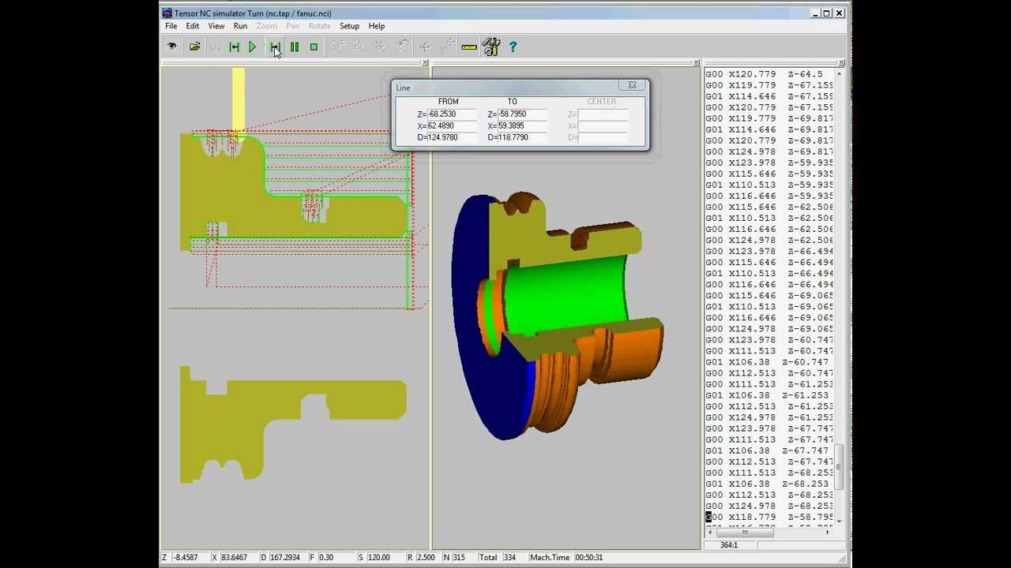Rewind simulation to start
The width and height of the screenshot is (1011, 568).
235,47
